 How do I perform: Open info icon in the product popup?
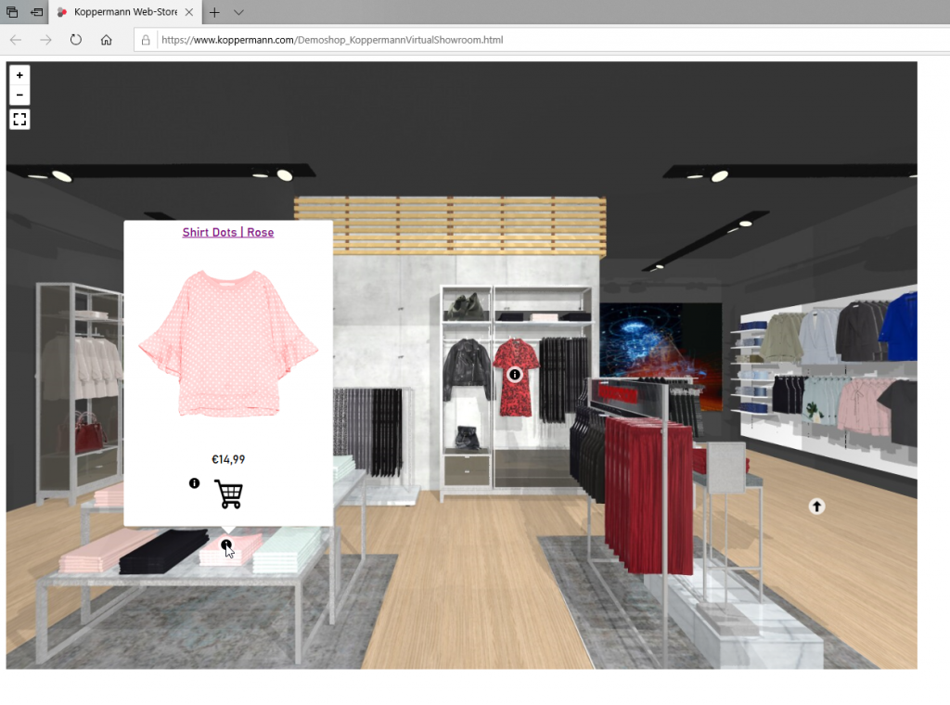194,482
